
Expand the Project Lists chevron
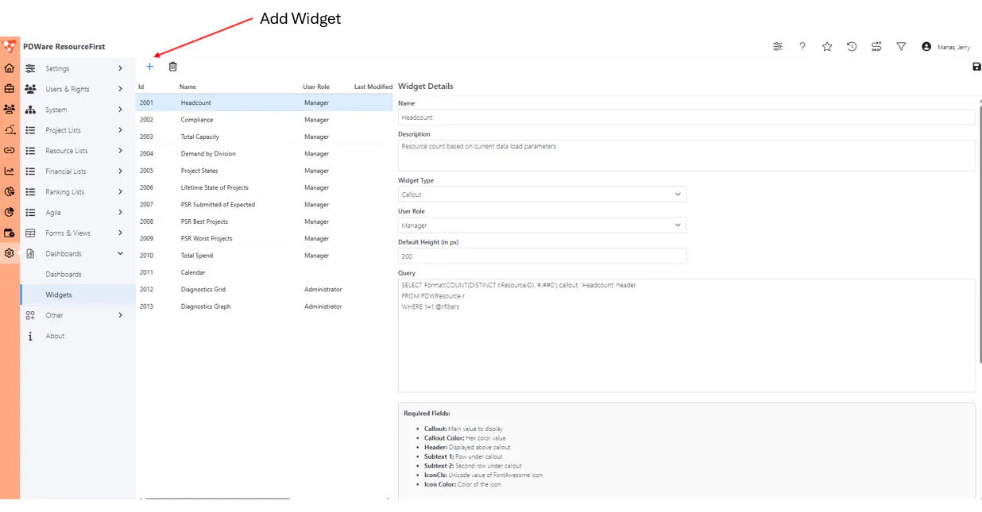click(121, 130)
